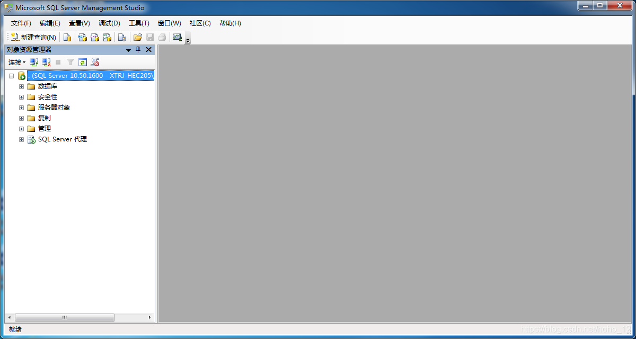Click the 复制 folder icon

tap(31, 118)
